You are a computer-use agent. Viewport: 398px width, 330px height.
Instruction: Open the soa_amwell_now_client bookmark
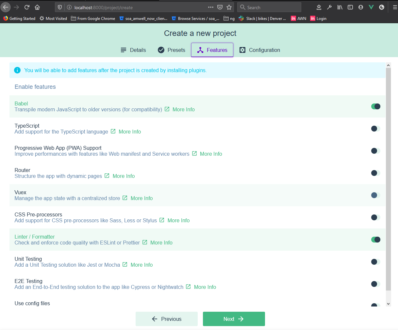143,19
